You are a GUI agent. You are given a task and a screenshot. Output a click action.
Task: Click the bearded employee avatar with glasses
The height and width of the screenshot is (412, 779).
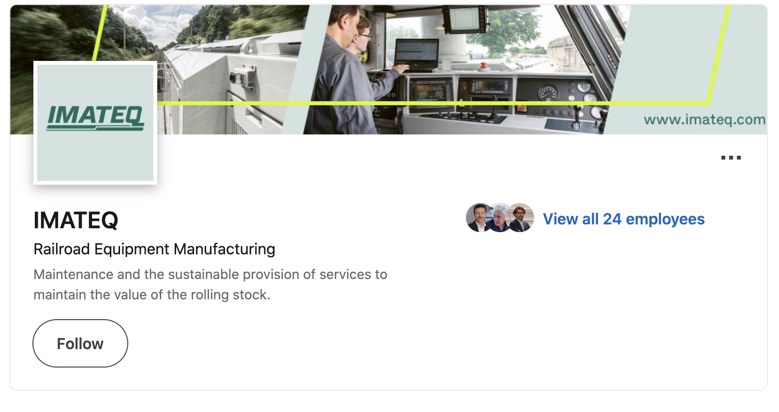click(521, 218)
